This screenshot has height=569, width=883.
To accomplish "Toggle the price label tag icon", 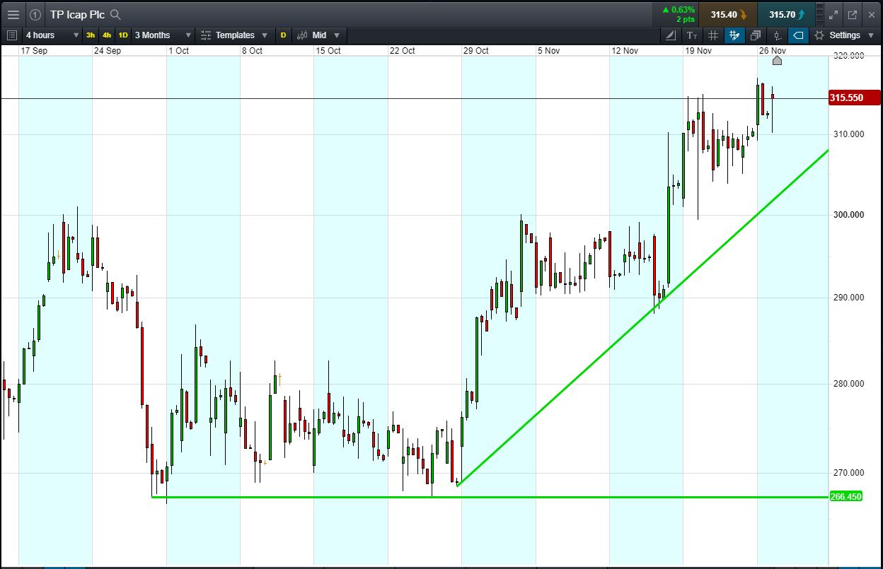I will (x=798, y=35).
